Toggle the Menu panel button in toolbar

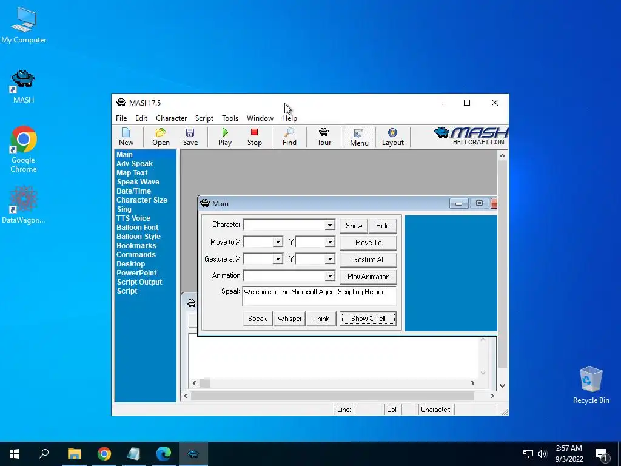point(359,137)
